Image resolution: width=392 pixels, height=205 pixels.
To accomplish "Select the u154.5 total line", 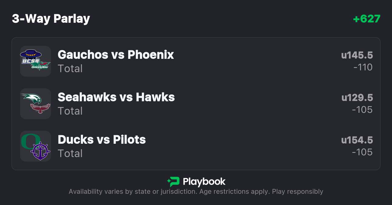I will (357, 140).
